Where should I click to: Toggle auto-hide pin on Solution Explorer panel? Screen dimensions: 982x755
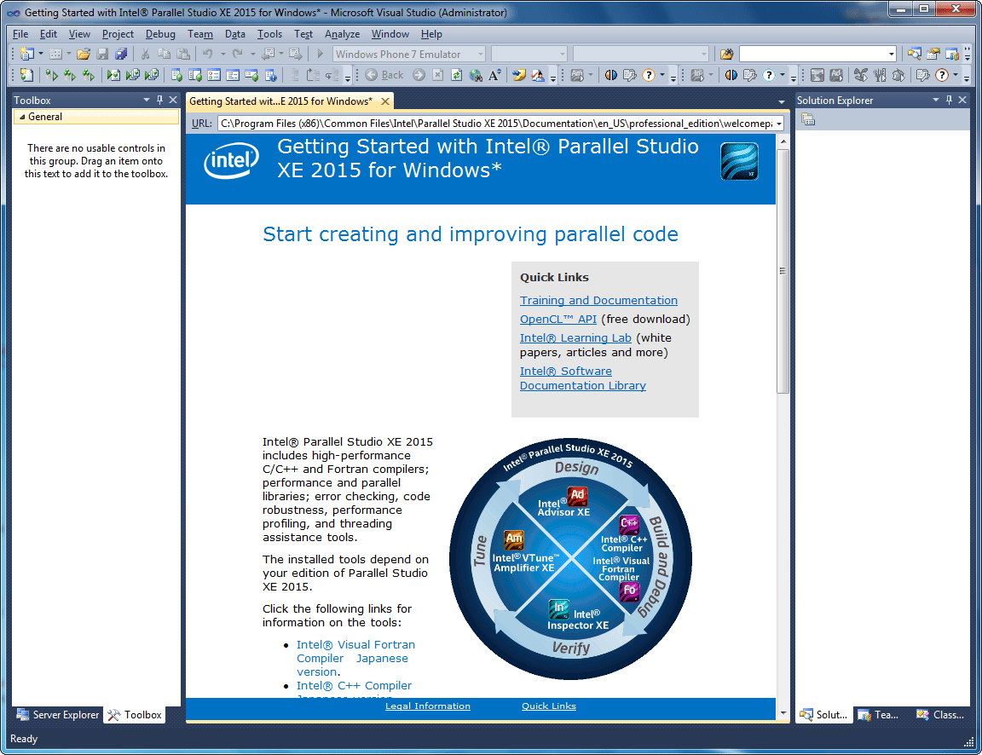[x=949, y=100]
